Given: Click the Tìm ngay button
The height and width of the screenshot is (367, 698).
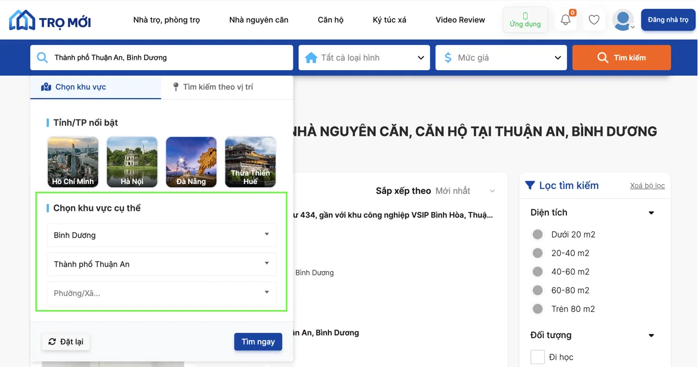Looking at the screenshot, I should (x=258, y=342).
